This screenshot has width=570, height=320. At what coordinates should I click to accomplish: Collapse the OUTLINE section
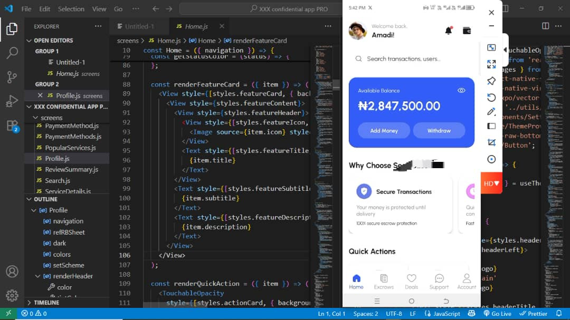(29, 199)
